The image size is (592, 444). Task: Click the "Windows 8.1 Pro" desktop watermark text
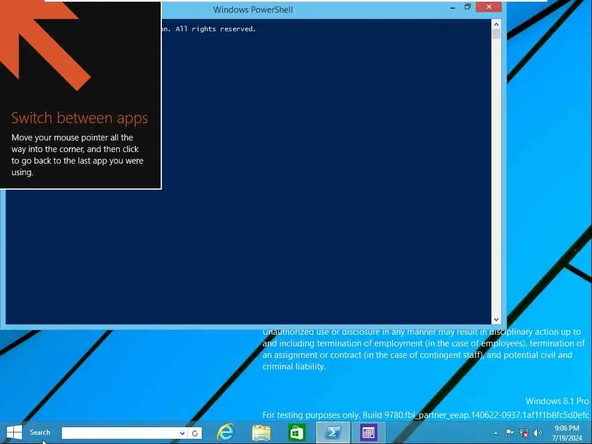pyautogui.click(x=557, y=401)
